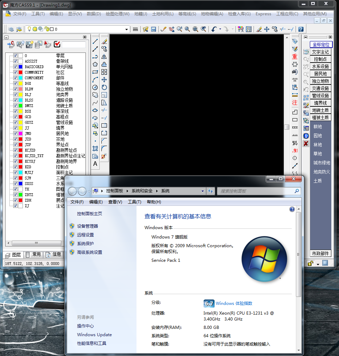Select the Hatch tool
Screen dimensions: 339x356
pyautogui.click(x=95, y=148)
